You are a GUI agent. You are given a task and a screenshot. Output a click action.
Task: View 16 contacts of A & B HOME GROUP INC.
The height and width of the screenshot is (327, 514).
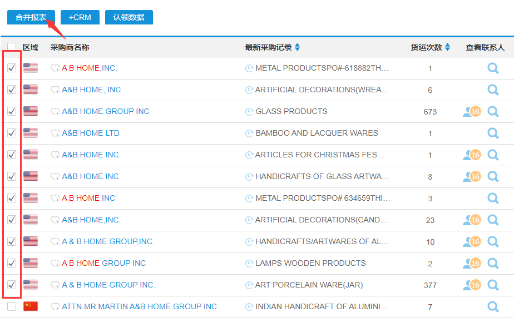click(x=472, y=285)
